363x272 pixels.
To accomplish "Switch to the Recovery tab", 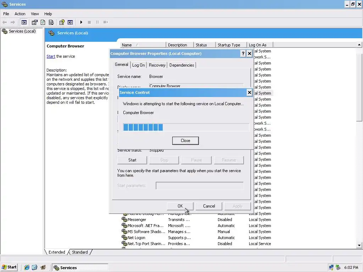I will tap(157, 65).
